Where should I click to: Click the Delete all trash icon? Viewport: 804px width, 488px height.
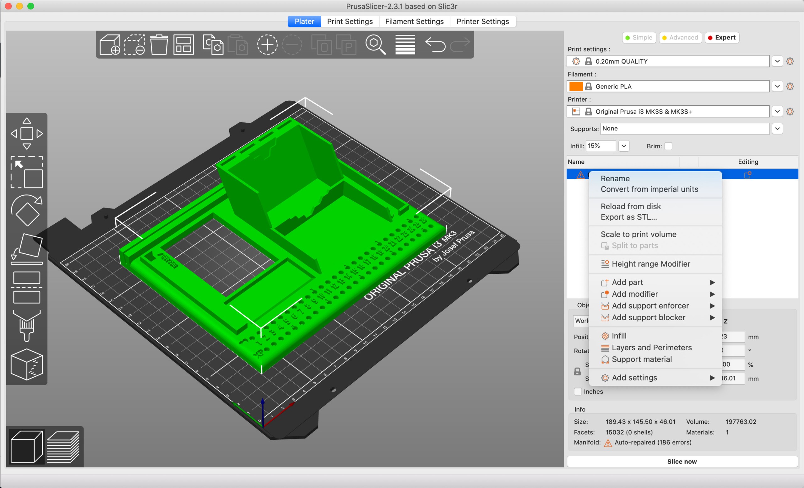click(159, 45)
